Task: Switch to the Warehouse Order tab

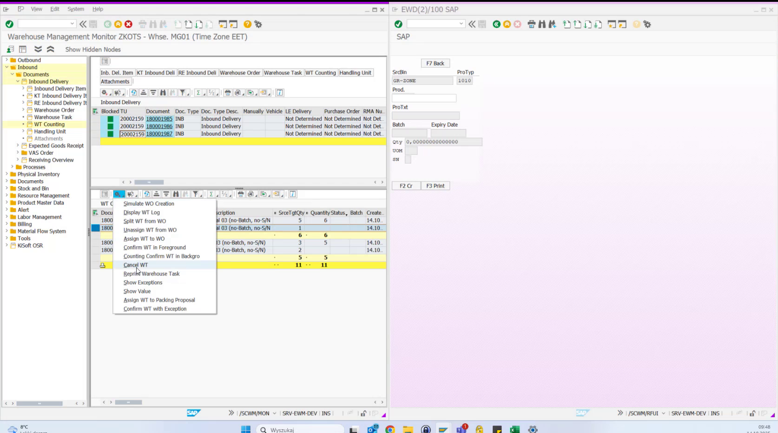Action: (240, 72)
